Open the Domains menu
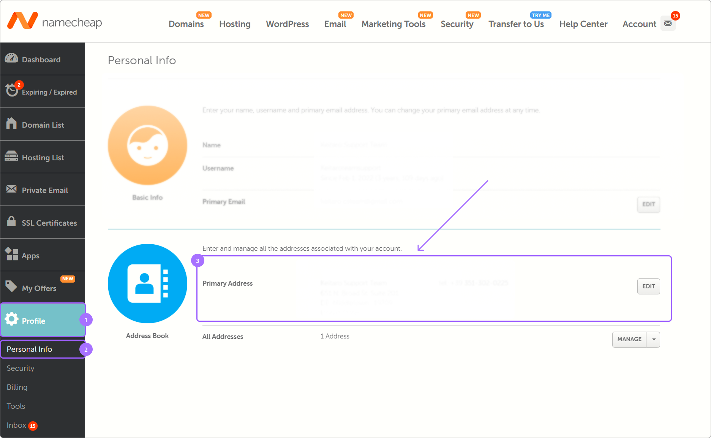The width and height of the screenshot is (711, 438). (x=186, y=24)
